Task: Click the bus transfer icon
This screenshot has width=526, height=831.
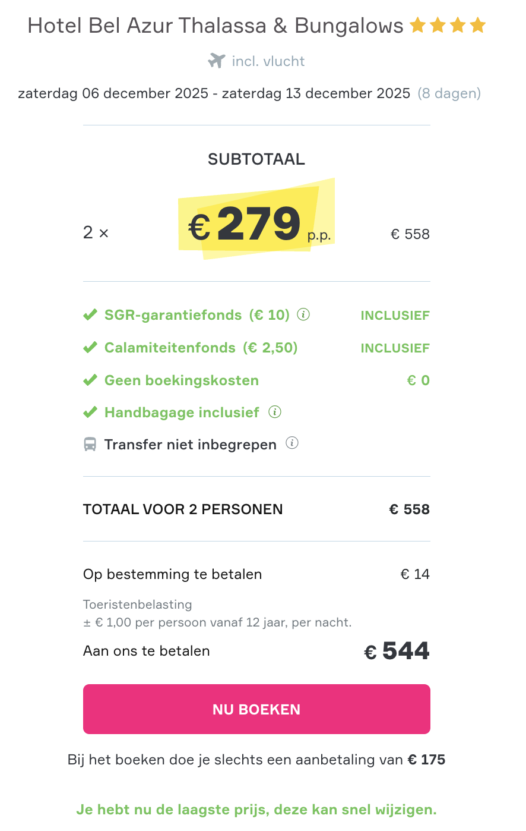Action: click(90, 444)
